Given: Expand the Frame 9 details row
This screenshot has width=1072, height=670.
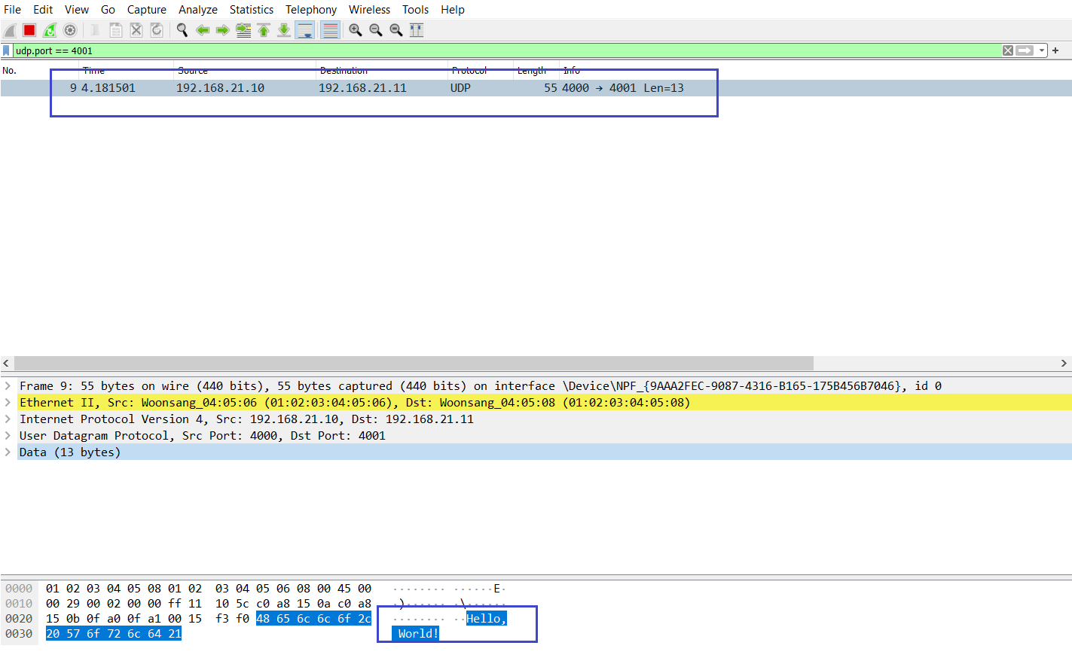Looking at the screenshot, I should pyautogui.click(x=8, y=386).
